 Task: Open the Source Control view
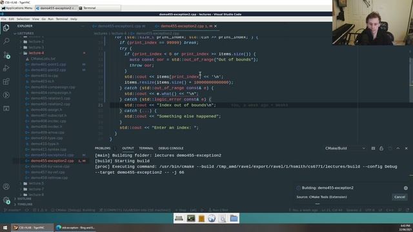[6, 55]
